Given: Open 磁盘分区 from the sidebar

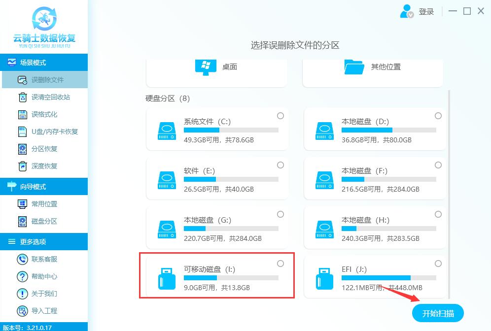Looking at the screenshot, I should tap(45, 221).
